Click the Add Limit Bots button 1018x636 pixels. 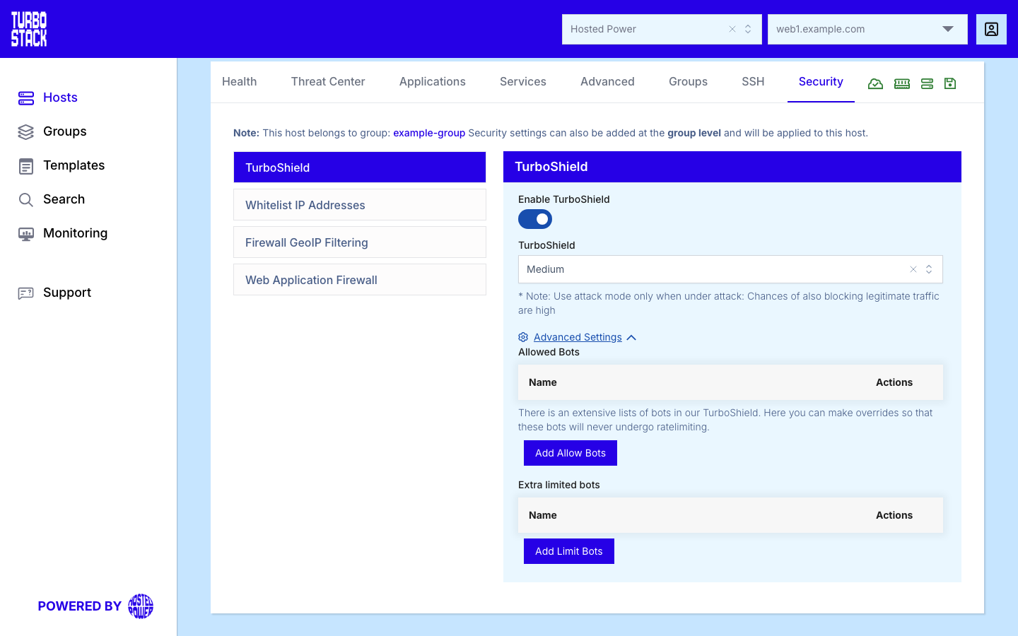pyautogui.click(x=569, y=551)
